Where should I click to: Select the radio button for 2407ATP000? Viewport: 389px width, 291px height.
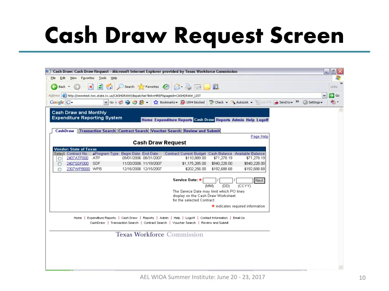coord(60,159)
